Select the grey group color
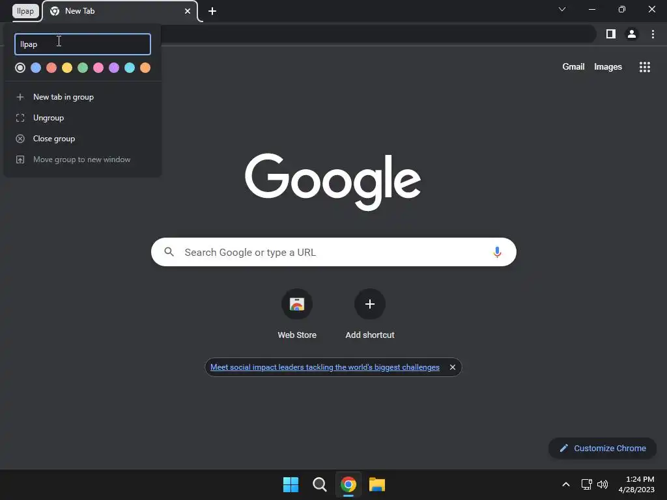Screen dimensions: 667x500 pos(20,68)
